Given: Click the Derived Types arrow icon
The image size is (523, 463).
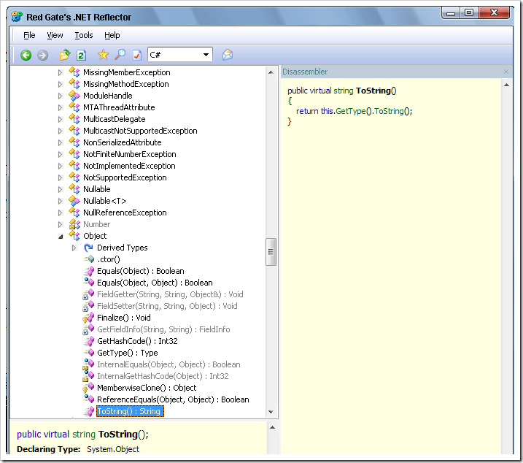Looking at the screenshot, I should tap(88, 248).
